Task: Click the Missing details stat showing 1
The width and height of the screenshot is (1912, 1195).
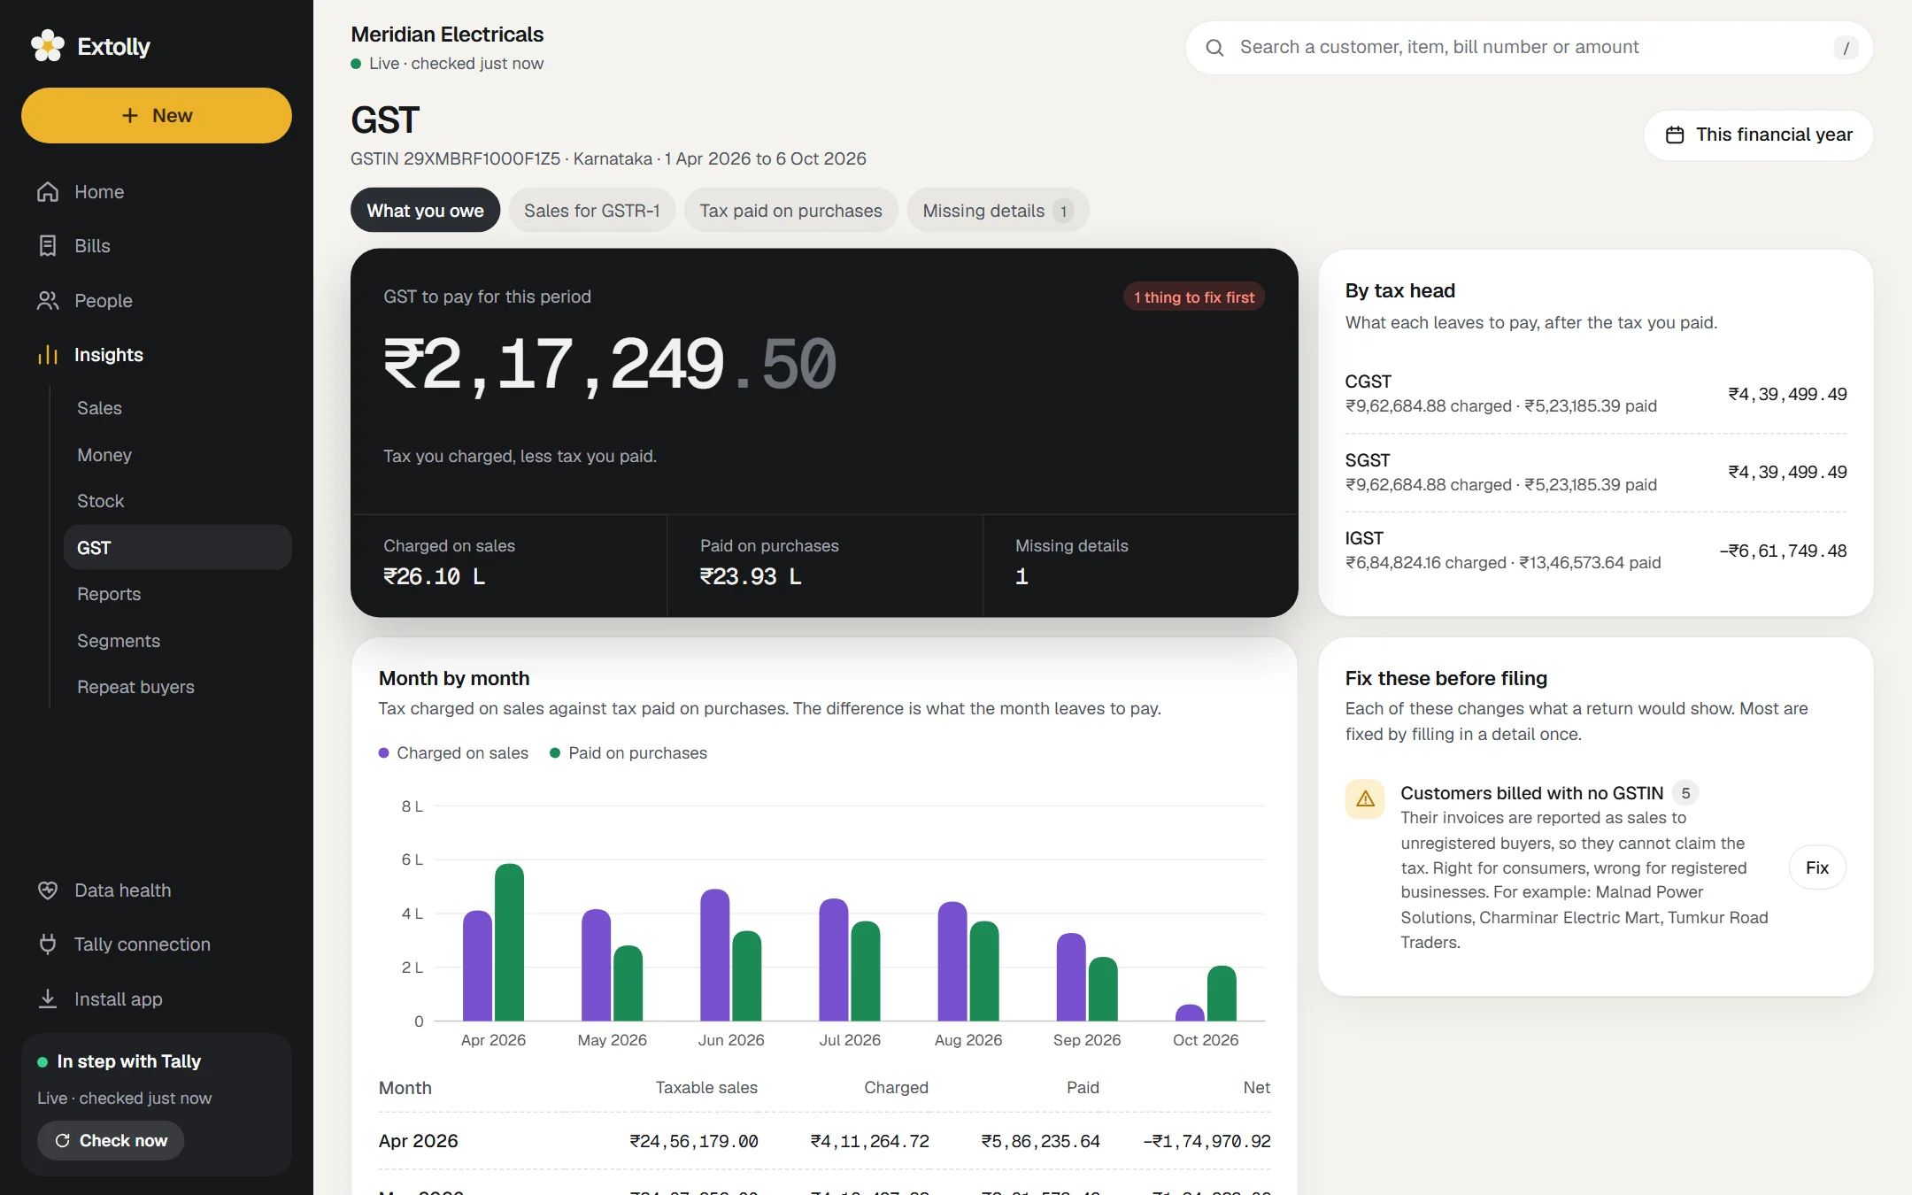Action: click(1140, 563)
